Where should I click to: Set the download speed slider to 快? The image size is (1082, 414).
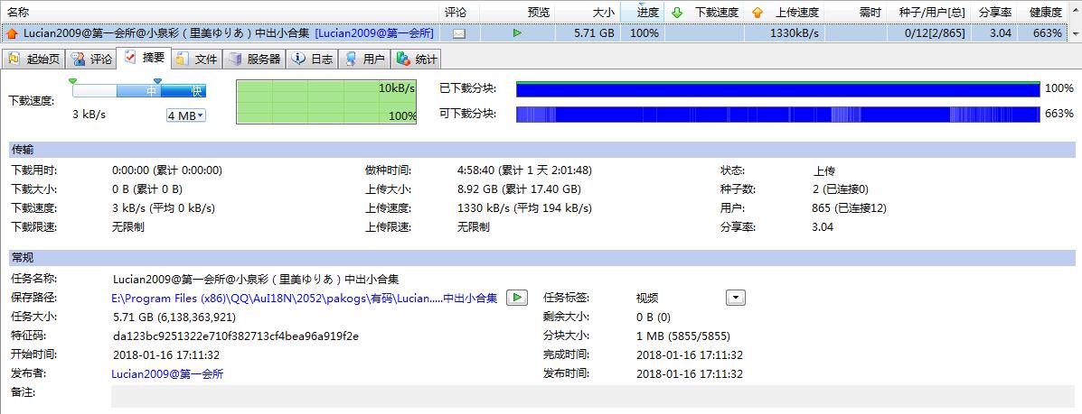tap(196, 91)
